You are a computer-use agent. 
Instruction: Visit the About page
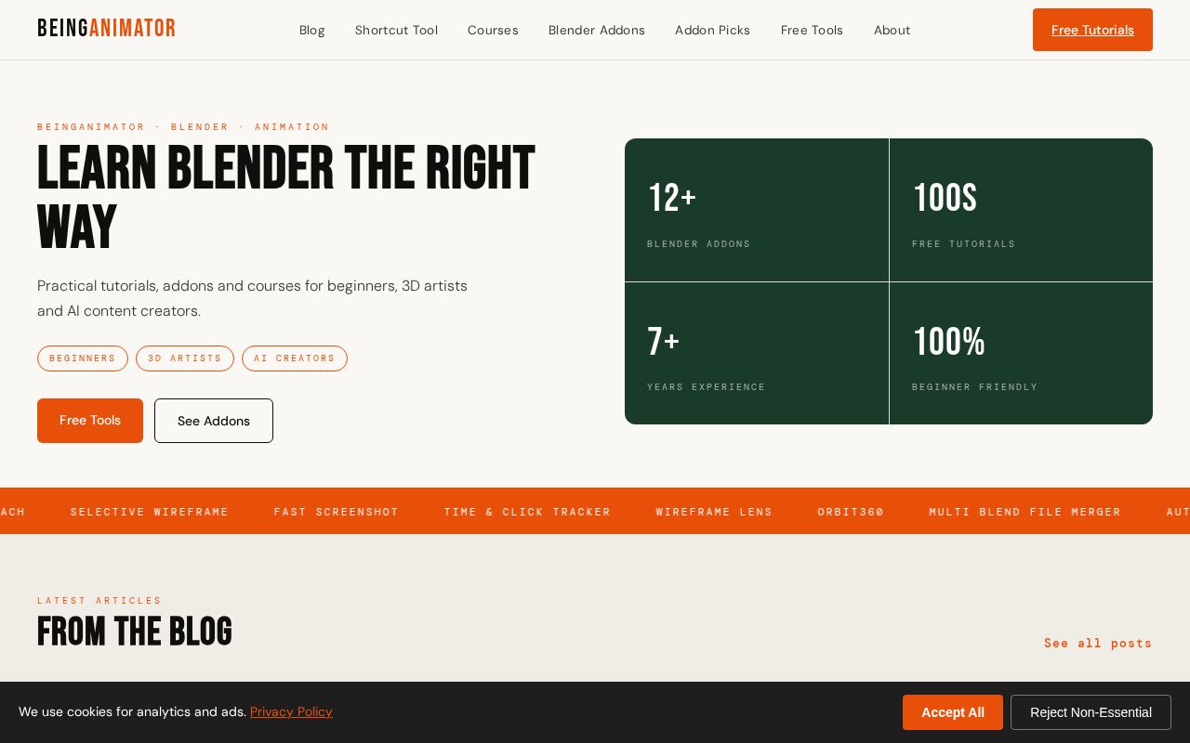coord(892,30)
